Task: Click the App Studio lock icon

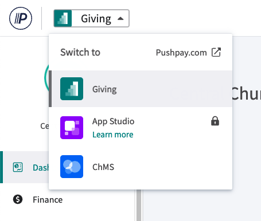Action: click(215, 121)
